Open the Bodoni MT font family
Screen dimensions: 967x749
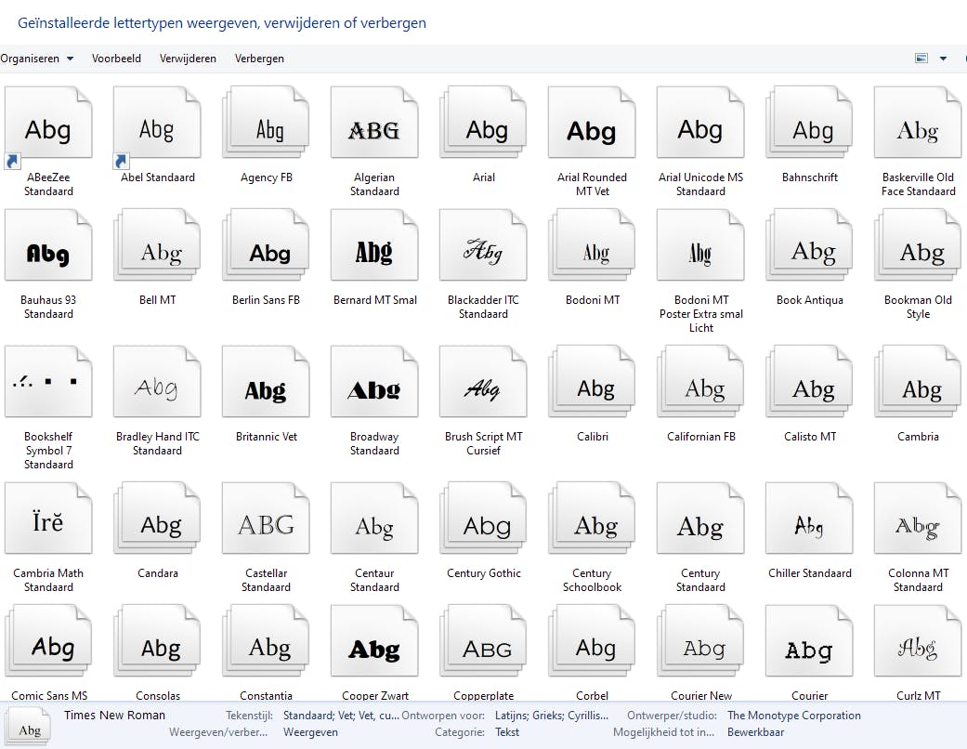tap(592, 245)
